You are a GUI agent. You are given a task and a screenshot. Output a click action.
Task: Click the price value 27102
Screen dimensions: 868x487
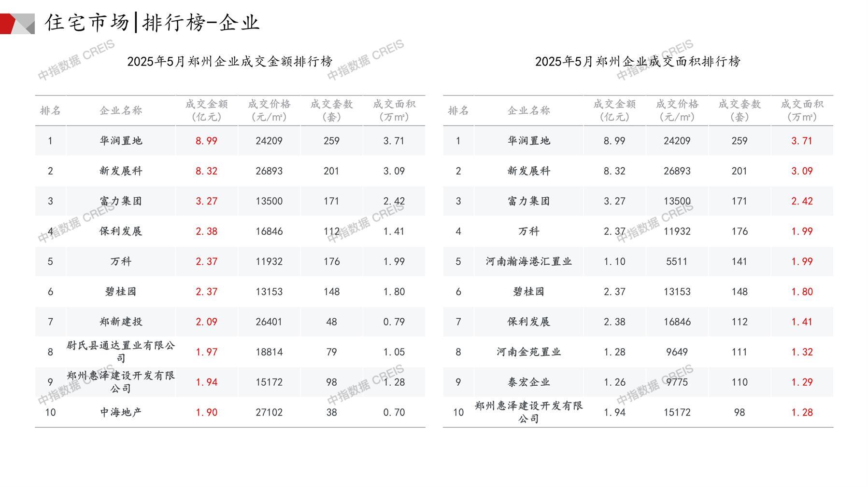(269, 412)
